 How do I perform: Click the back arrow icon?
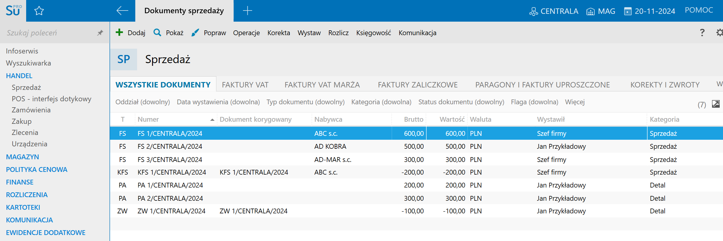coord(122,11)
